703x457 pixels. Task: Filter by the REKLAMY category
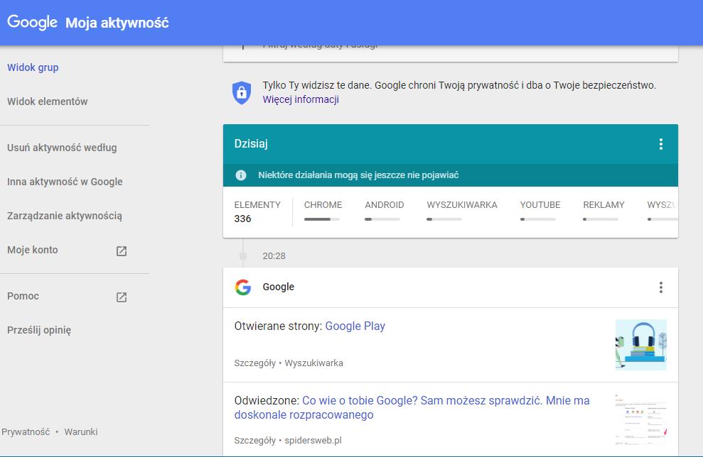(603, 204)
